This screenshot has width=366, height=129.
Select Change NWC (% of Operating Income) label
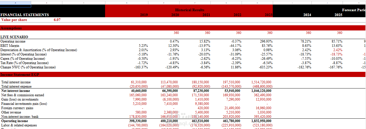[x=28, y=67]
